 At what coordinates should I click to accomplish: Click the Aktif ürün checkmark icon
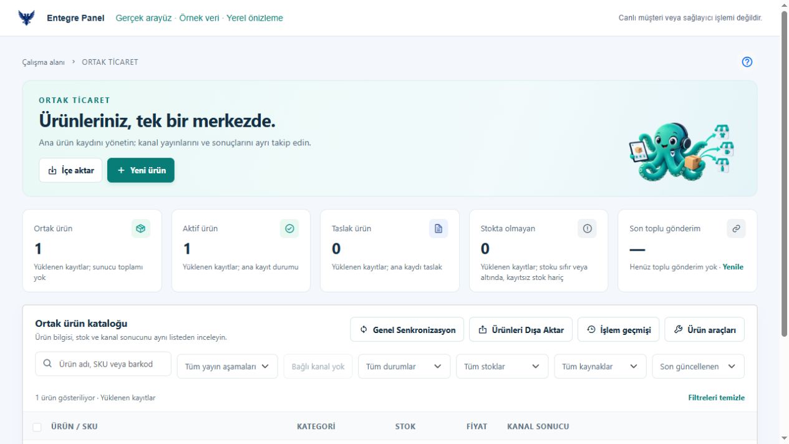289,229
